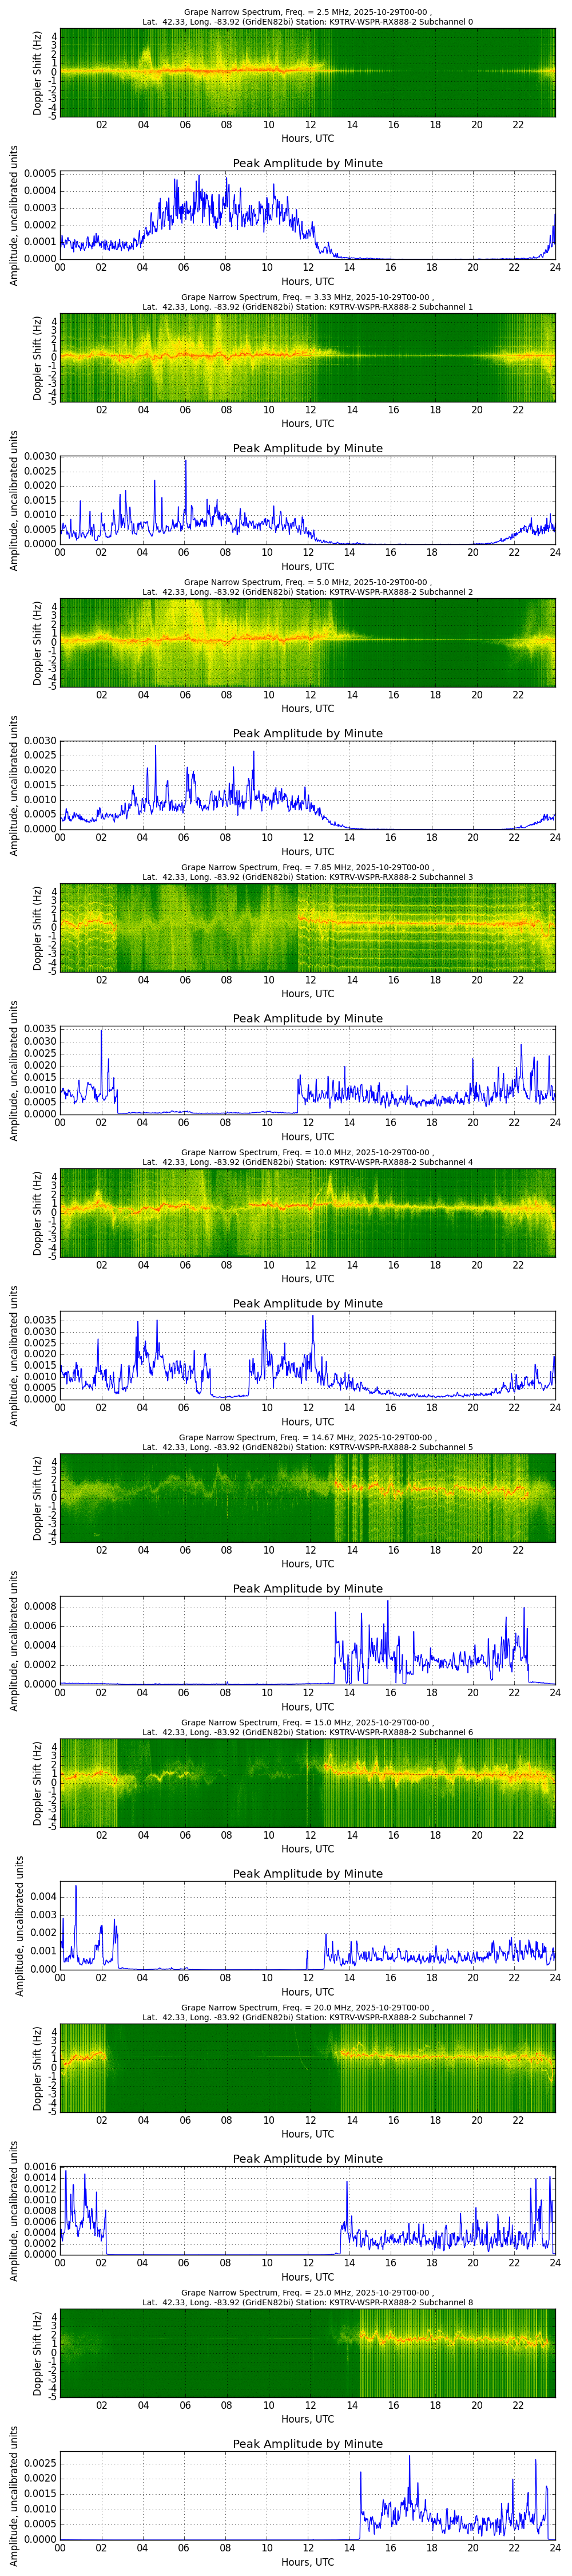Select the 7.85 MHz Doppler spectrogram plot
The height and width of the screenshot is (2576, 572).
click(x=308, y=927)
